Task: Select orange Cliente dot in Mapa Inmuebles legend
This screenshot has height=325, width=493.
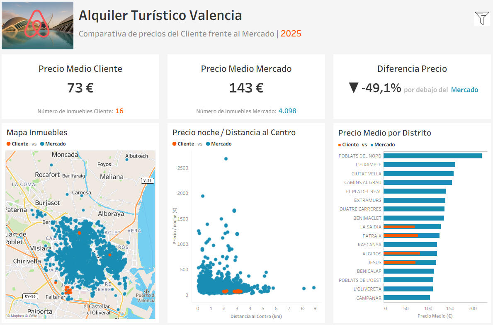Action: pyautogui.click(x=9, y=144)
